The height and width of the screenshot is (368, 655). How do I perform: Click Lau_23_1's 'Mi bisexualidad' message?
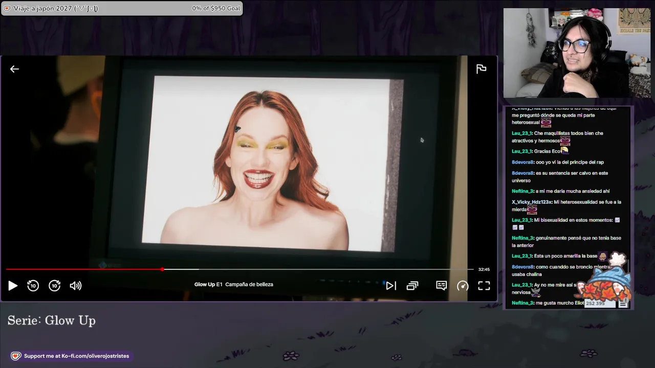pos(565,223)
